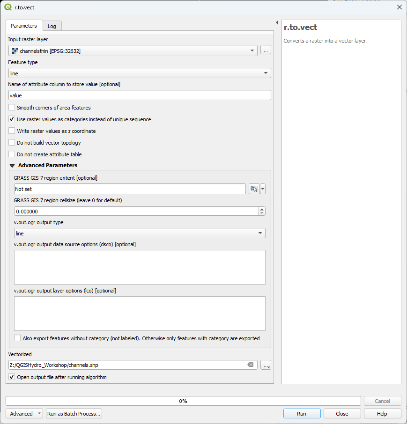
Task: Enable Smooth corners of area features
Action: point(11,107)
